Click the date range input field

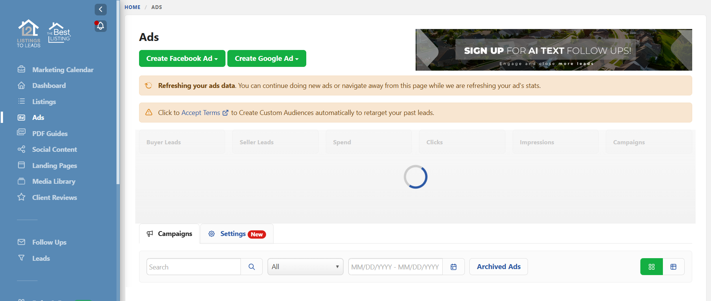[395, 267]
